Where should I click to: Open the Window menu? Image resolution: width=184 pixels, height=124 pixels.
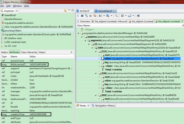coord(17,6)
